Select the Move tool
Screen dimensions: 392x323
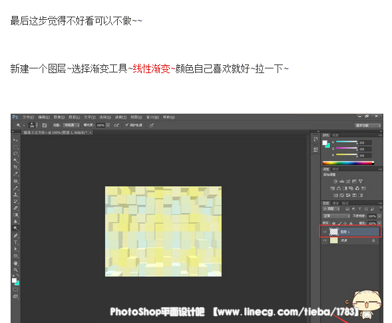click(15, 140)
